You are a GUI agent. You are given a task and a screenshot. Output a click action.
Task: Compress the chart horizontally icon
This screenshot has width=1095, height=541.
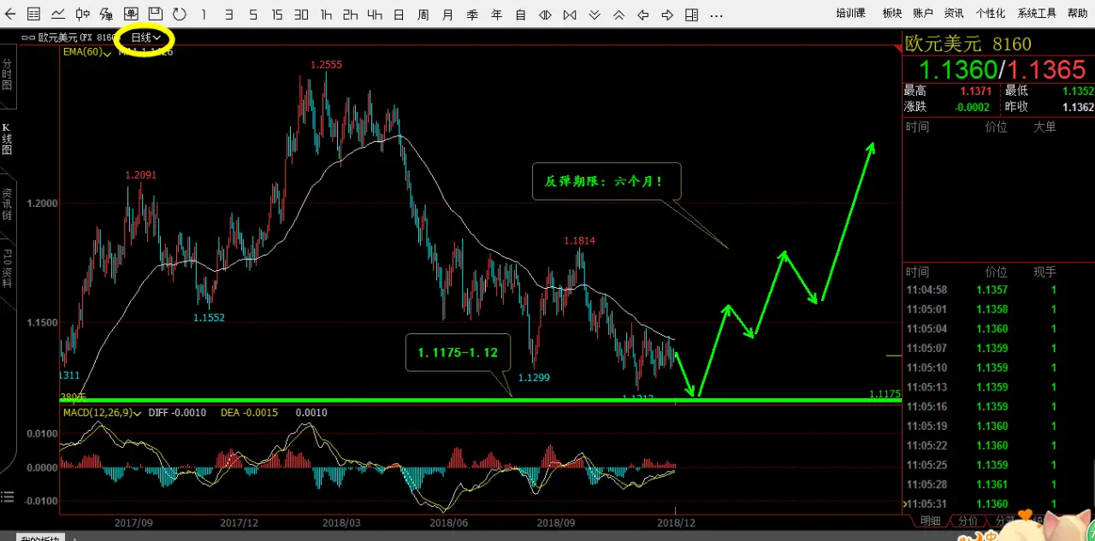click(570, 15)
